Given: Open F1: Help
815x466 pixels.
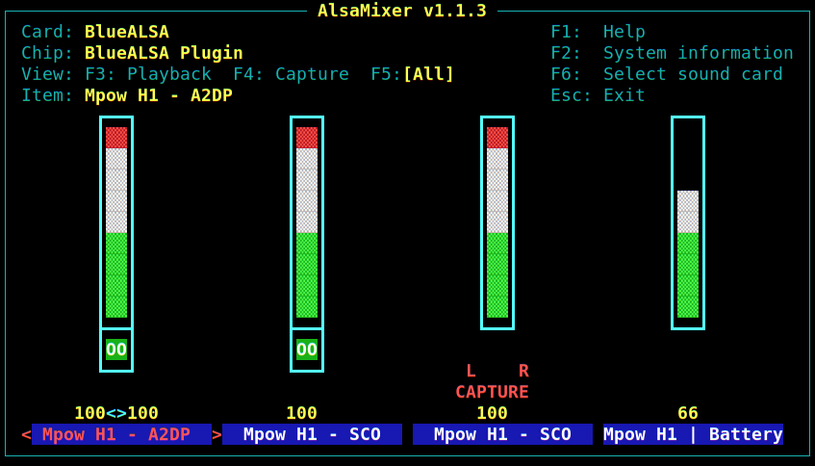Looking at the screenshot, I should pyautogui.click(x=598, y=32).
